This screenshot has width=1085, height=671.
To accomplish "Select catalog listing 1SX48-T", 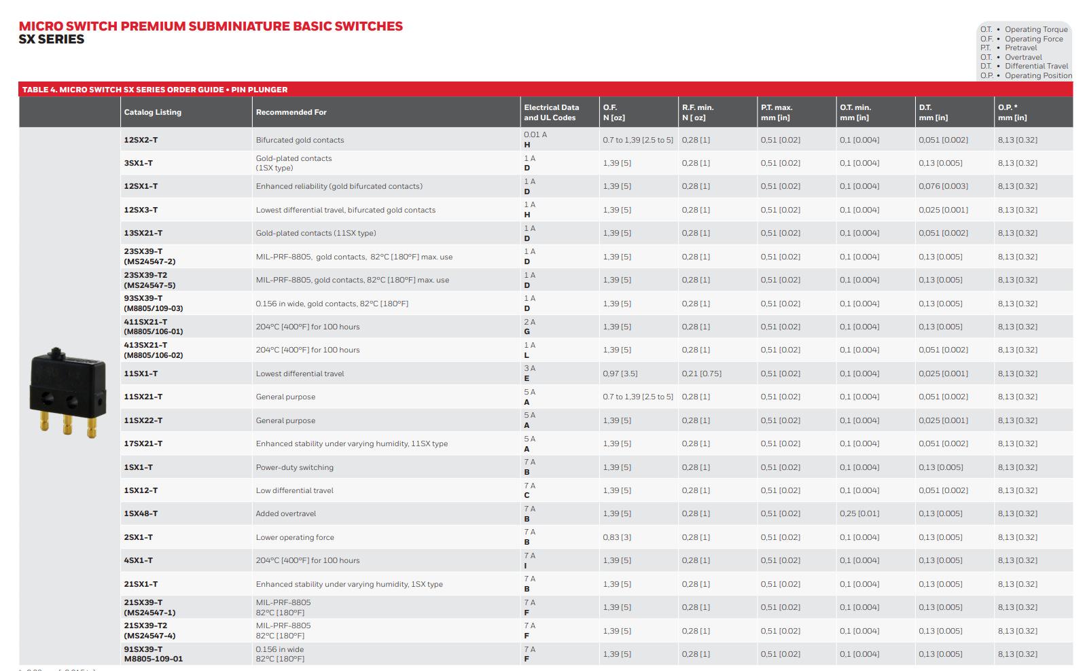I will click(x=141, y=513).
